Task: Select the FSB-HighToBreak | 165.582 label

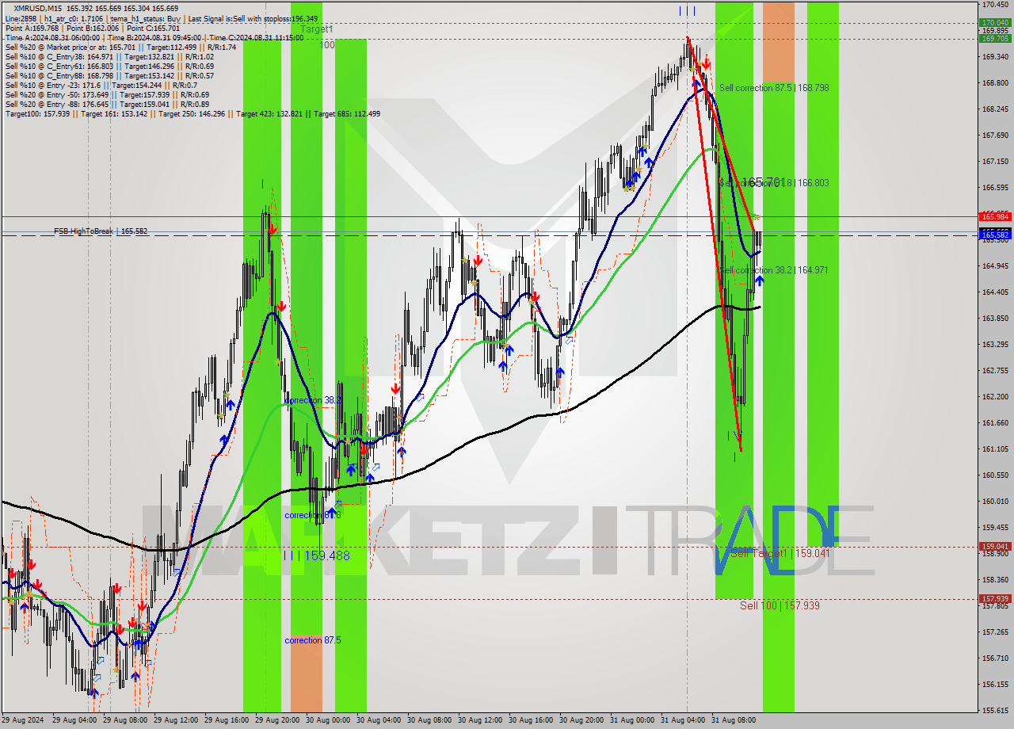Action: [101, 231]
